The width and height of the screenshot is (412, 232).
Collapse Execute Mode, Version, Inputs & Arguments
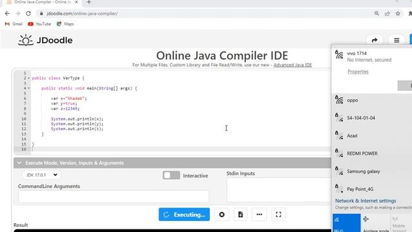tap(172, 163)
